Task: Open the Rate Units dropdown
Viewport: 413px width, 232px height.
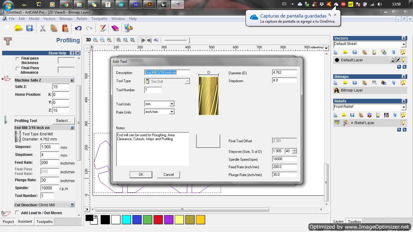Action: pos(171,112)
